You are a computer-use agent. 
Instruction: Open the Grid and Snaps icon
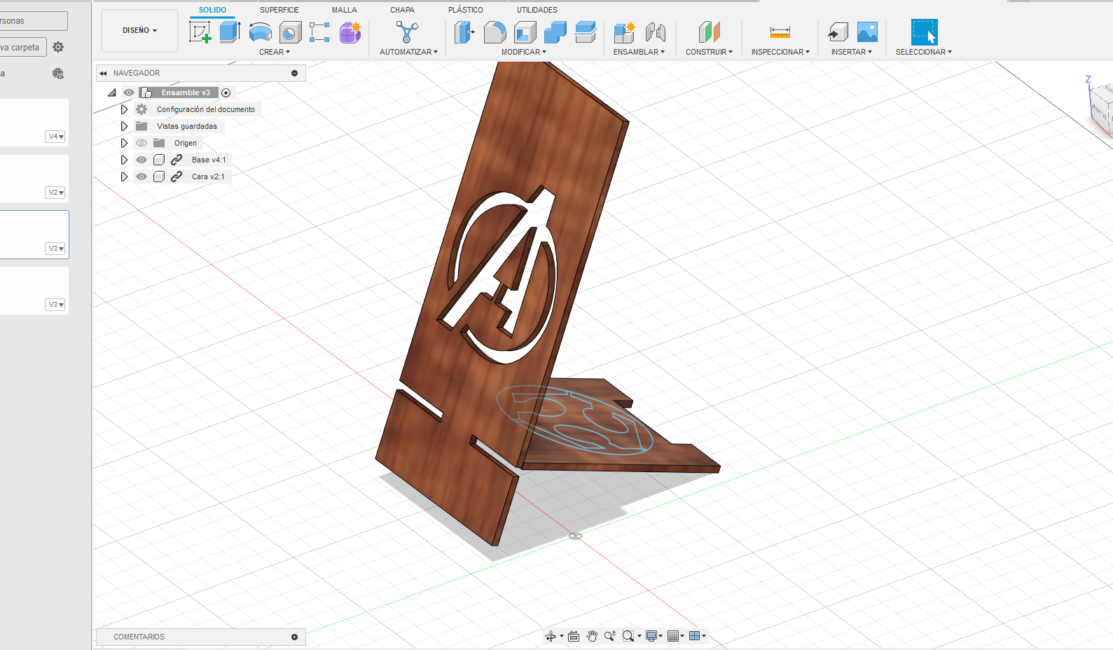click(673, 636)
